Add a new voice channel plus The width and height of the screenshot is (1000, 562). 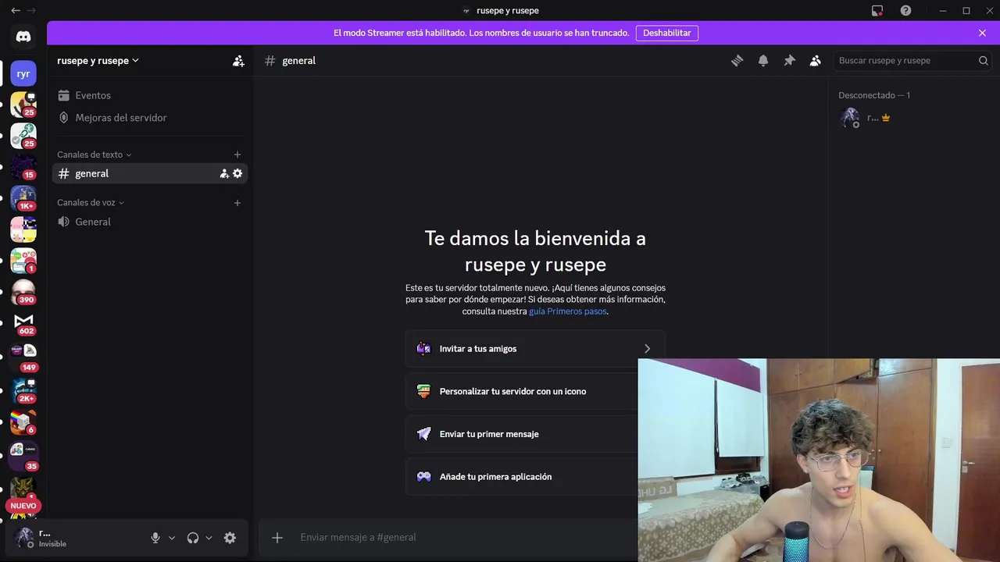pos(237,203)
